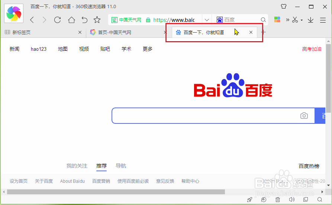This screenshot has height=205, width=332.
Task: Click the green security lock icon
Action: (x=148, y=20)
